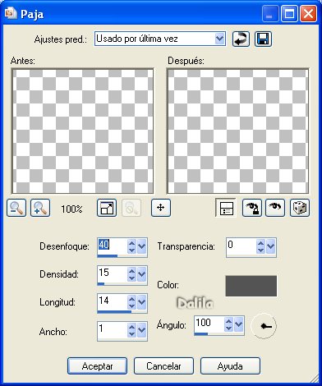Click the randomize parameters dice icon
This screenshot has height=386, width=322.
tap(300, 208)
